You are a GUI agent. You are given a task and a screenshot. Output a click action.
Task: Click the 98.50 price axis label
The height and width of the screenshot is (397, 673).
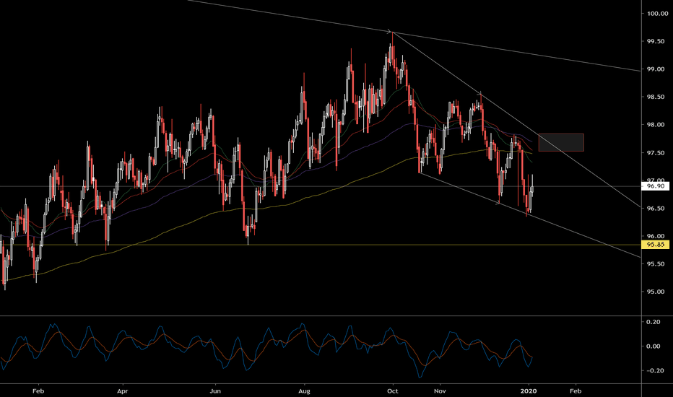656,97
